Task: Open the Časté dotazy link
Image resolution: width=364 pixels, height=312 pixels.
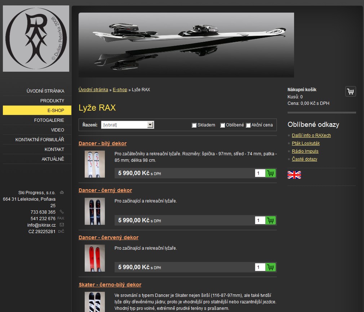Action: (x=304, y=159)
